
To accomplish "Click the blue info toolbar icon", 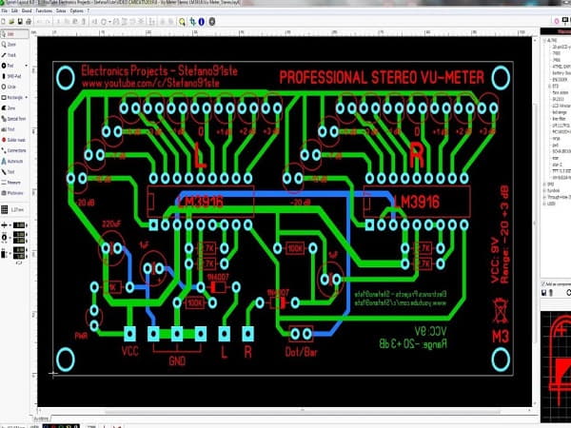I will (x=202, y=22).
